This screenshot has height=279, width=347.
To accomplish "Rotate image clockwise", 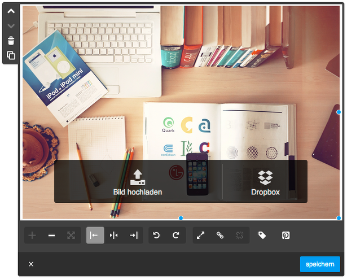I will tap(176, 236).
